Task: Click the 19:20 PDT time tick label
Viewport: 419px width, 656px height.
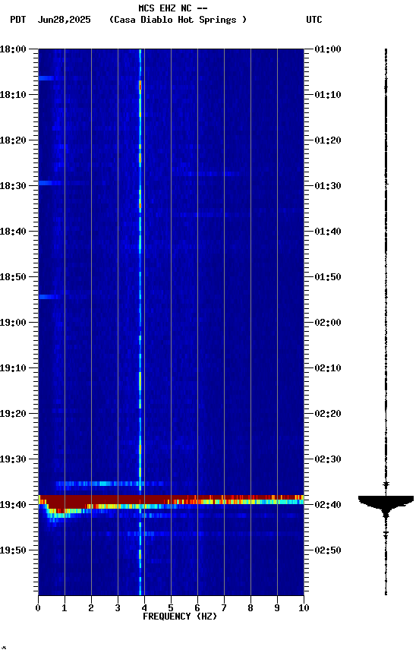Action: coord(13,414)
